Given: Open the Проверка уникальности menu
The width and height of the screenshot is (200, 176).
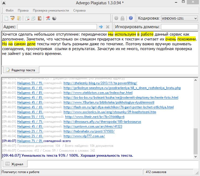Looking at the screenshot, I should tap(51, 10).
